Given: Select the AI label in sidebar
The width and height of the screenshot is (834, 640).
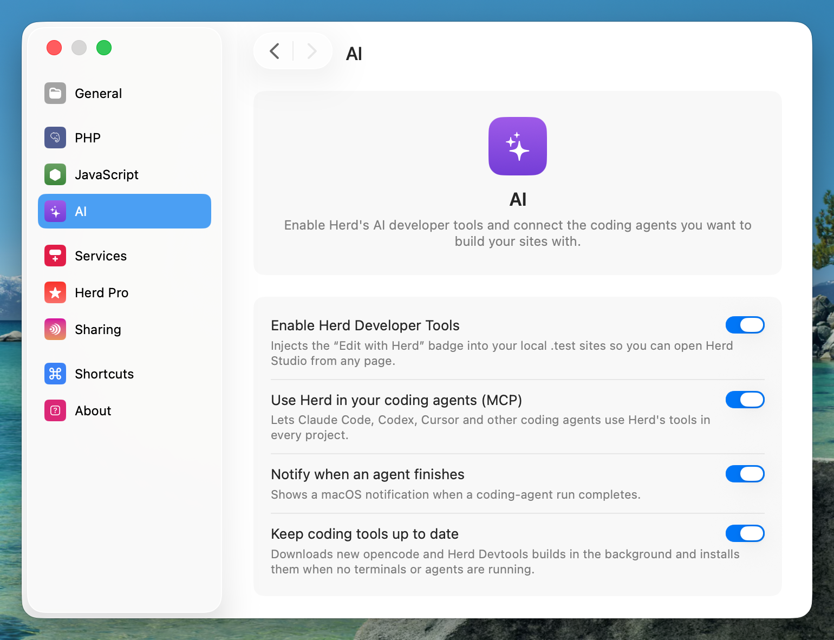Looking at the screenshot, I should coord(81,212).
